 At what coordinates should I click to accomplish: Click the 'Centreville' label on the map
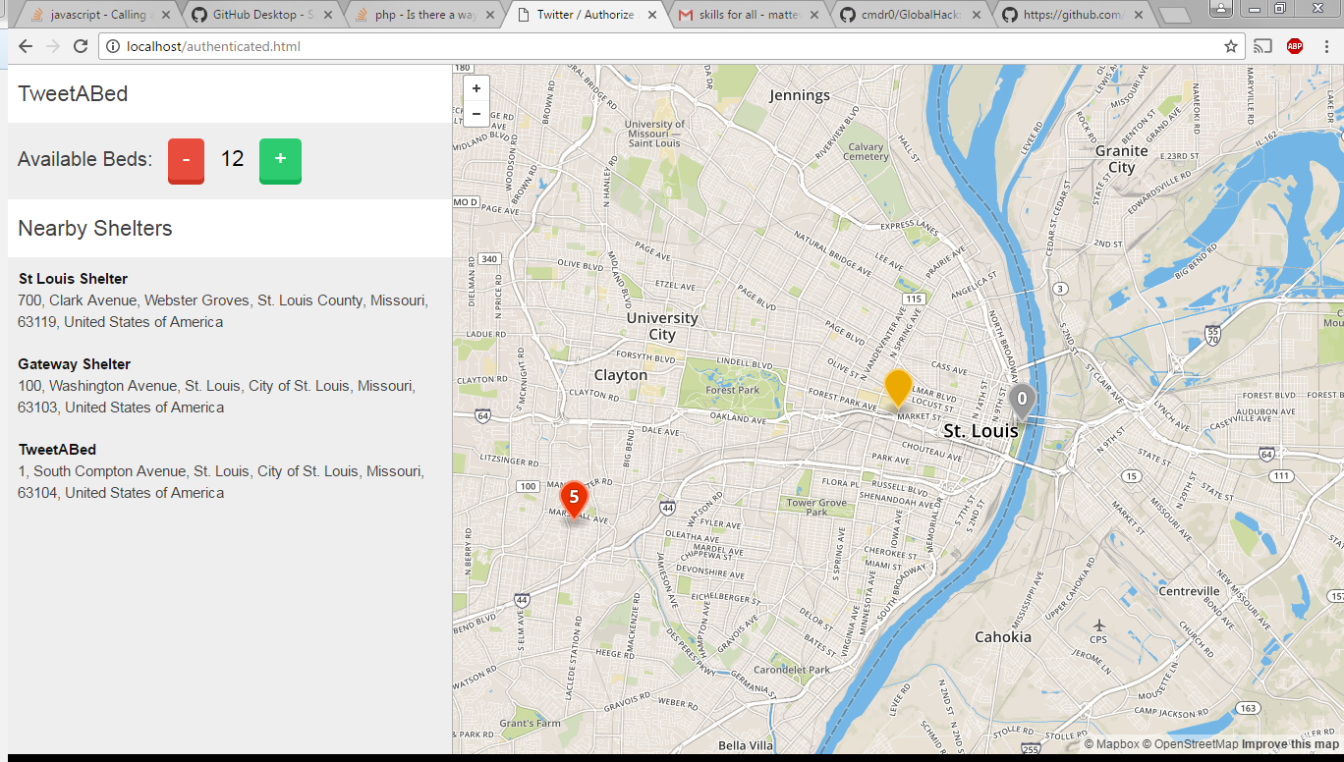(x=1189, y=591)
